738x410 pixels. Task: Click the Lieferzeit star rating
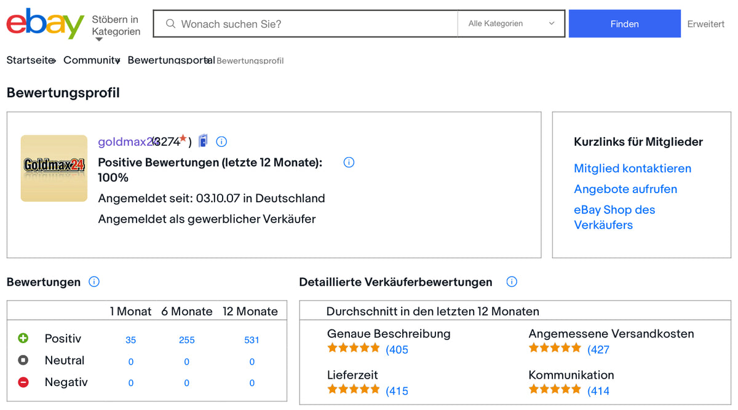coord(354,389)
